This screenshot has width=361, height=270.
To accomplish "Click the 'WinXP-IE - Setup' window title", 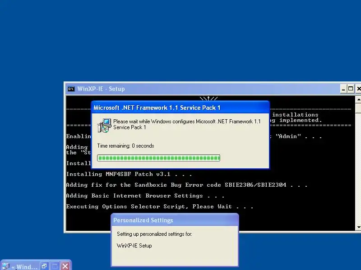I will tap(101, 89).
